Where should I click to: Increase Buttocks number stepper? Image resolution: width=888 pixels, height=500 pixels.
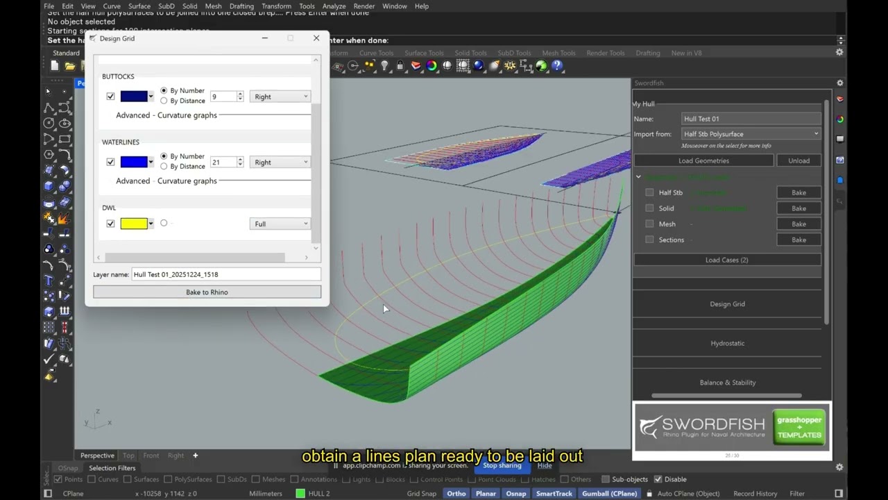pyautogui.click(x=240, y=94)
